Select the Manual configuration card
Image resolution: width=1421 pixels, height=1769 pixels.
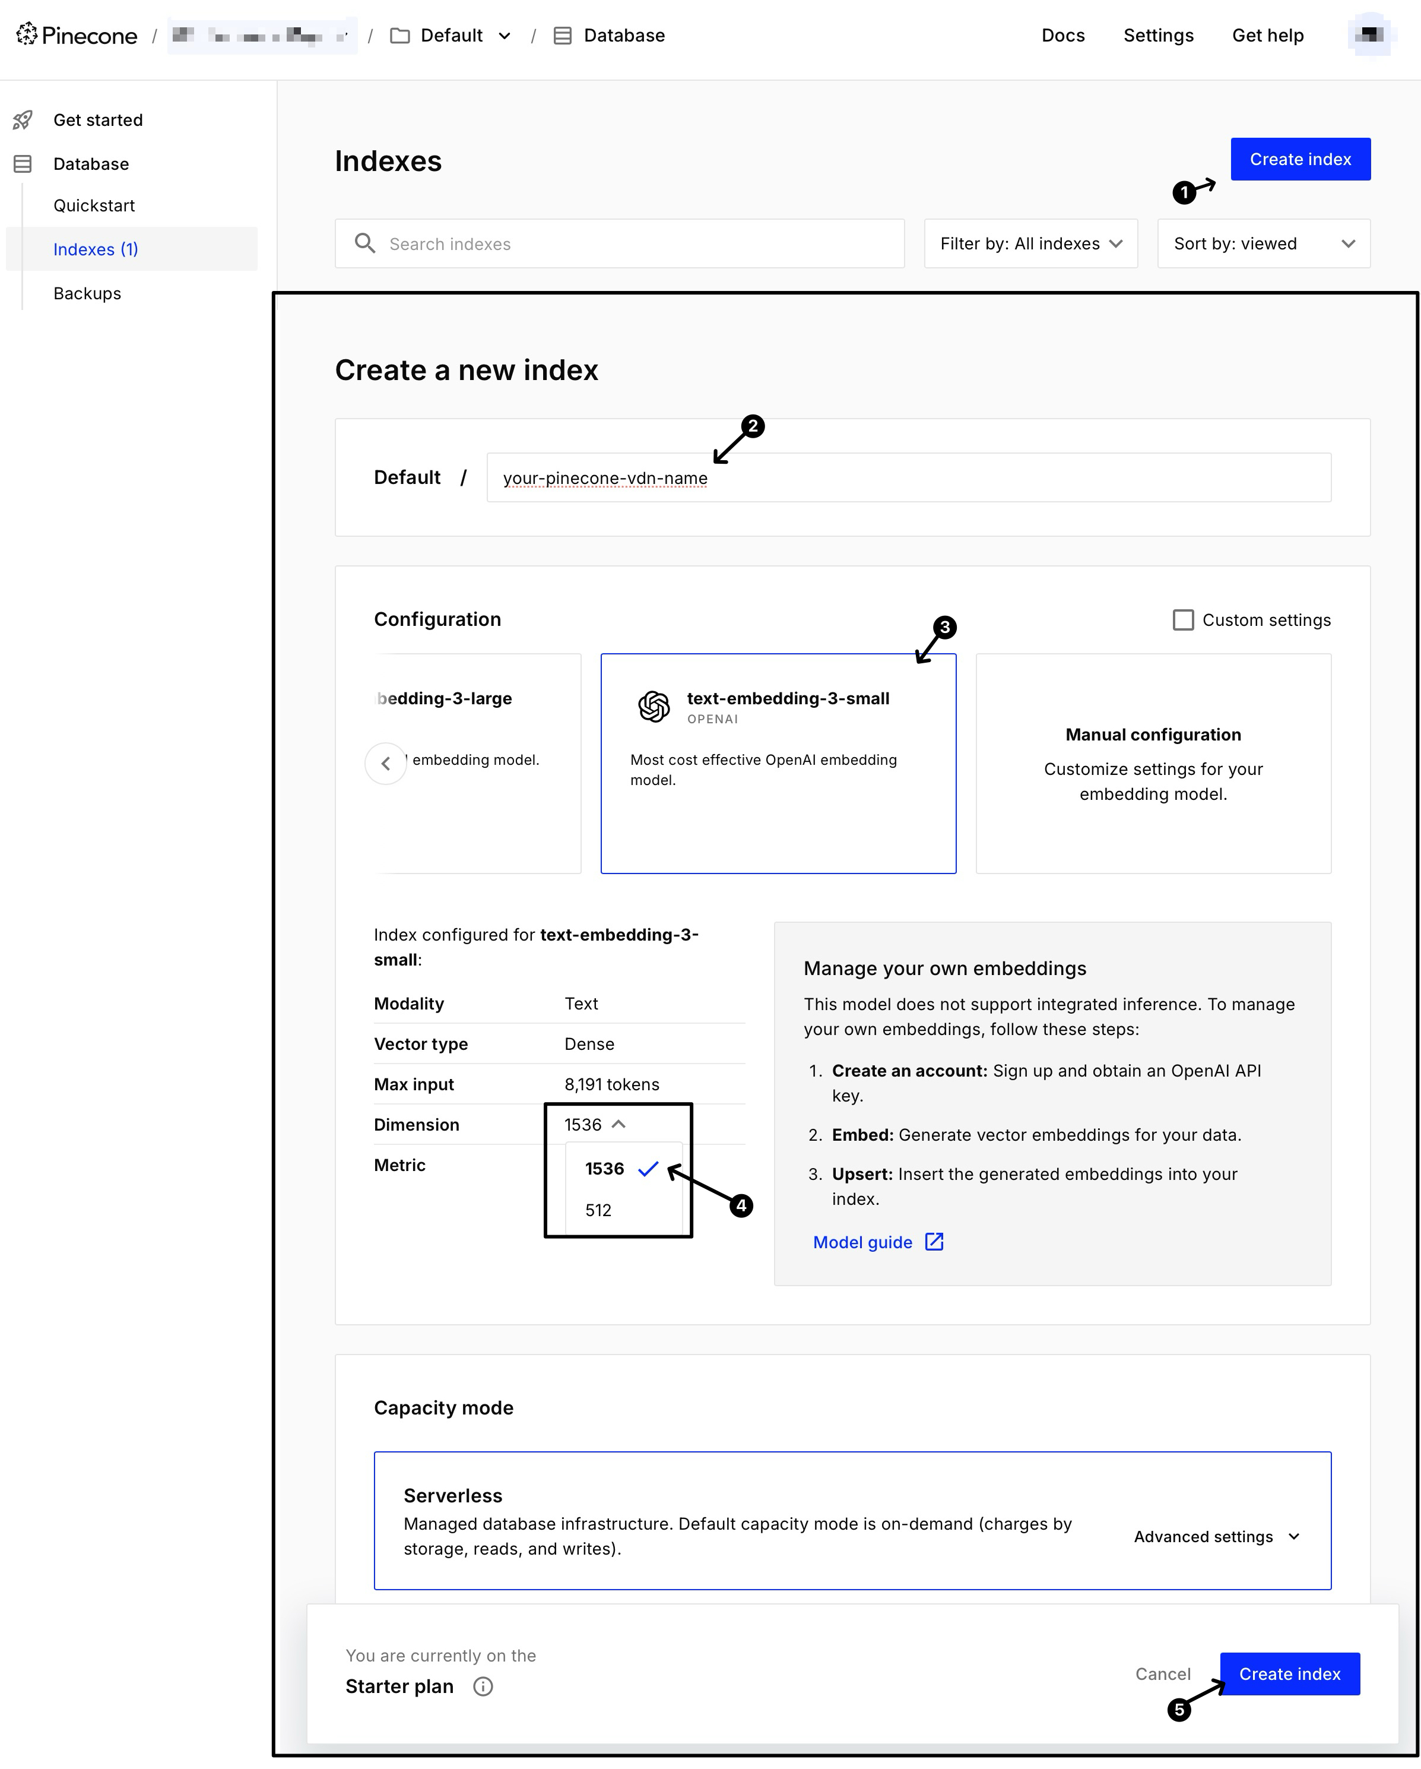click(1152, 763)
